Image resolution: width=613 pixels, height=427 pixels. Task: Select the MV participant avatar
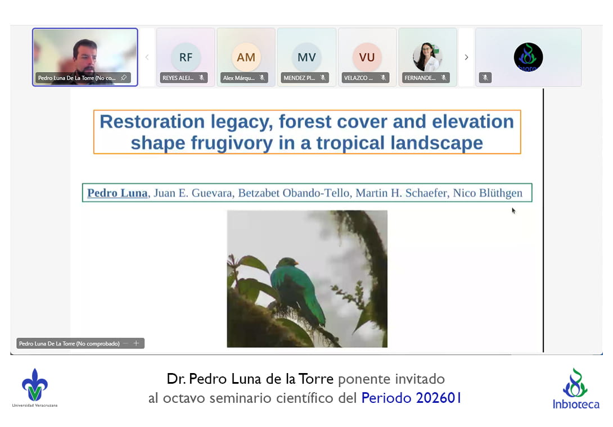point(306,57)
